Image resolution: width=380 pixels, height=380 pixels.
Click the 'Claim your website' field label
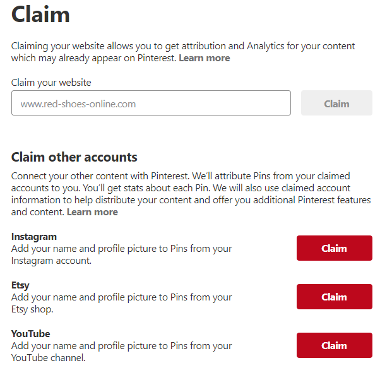click(x=51, y=83)
